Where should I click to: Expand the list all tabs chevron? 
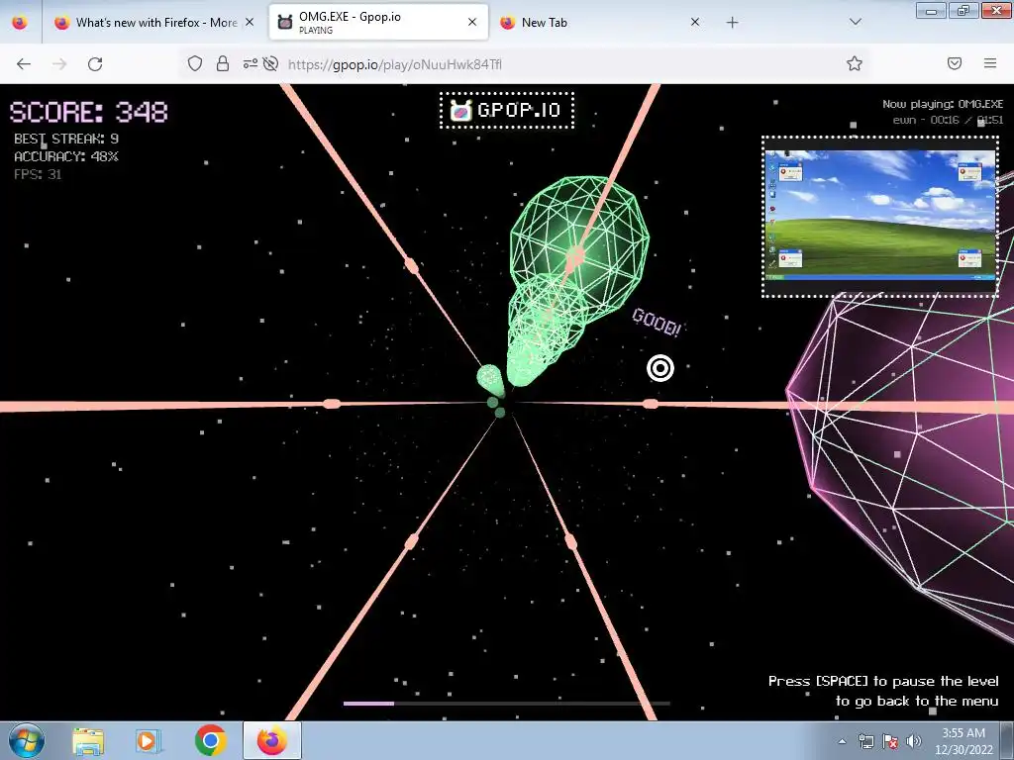(855, 22)
